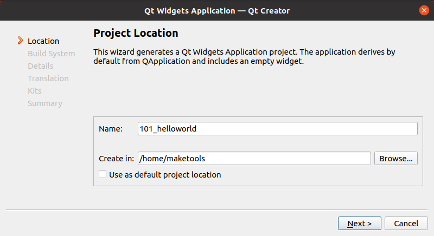Enable Use as default project location
Screen dimensions: 434x236
pos(103,174)
